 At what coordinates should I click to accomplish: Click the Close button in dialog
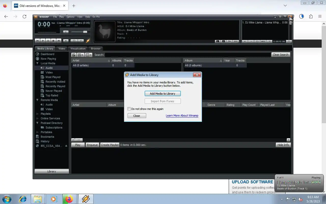[137, 116]
